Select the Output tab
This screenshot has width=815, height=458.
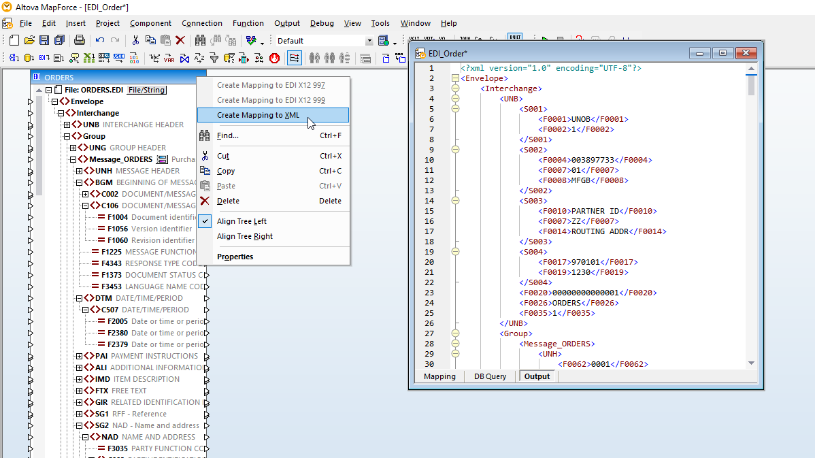tap(537, 376)
